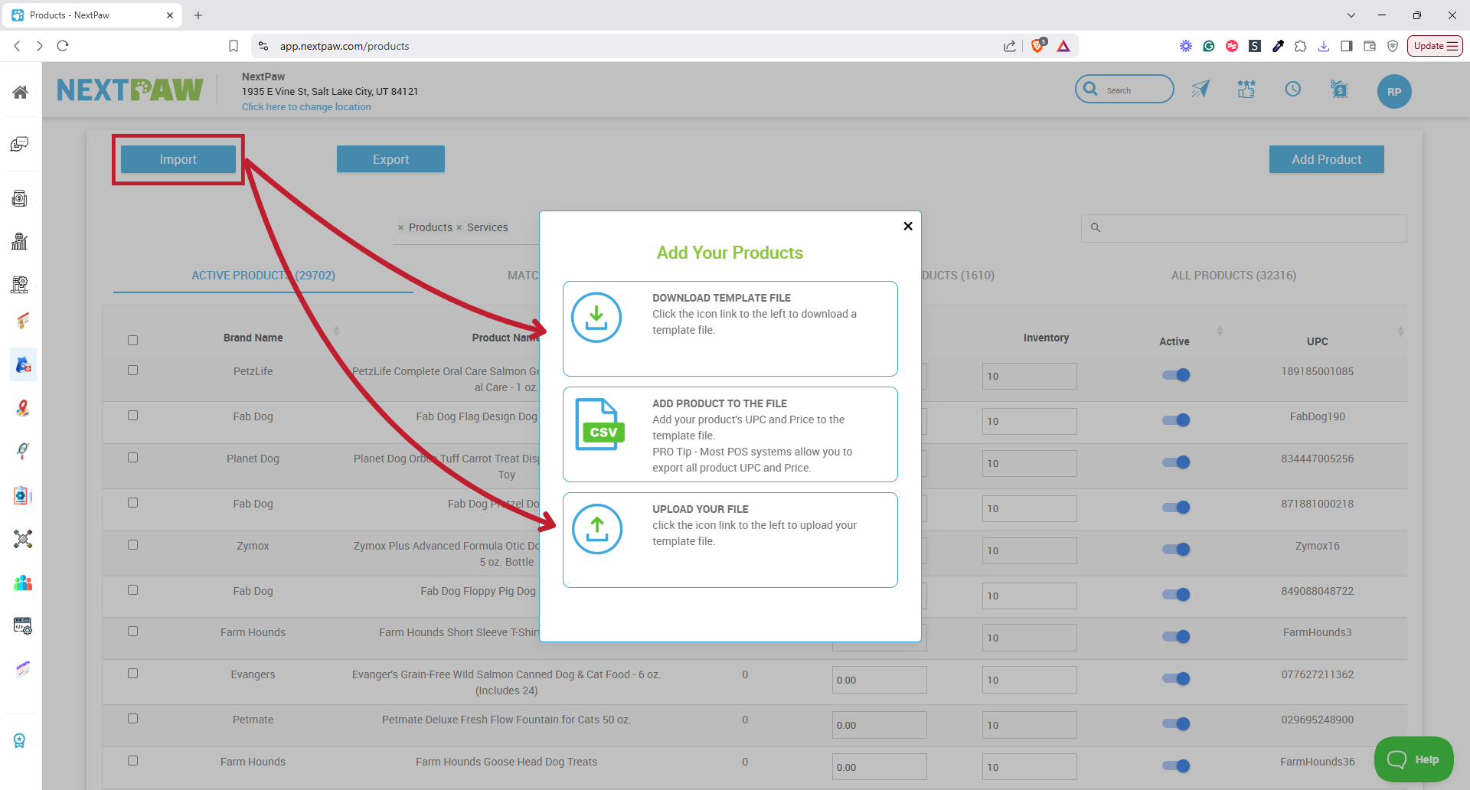Click the thumbs-up reviews star icon
The width and height of the screenshot is (1470, 790).
[x=1246, y=89]
